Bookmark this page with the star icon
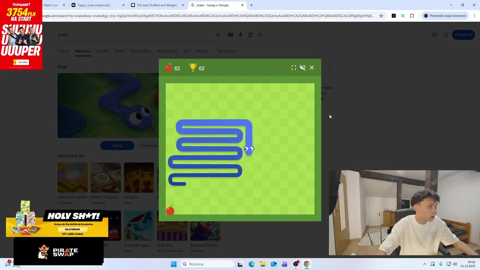This screenshot has width=480, height=270. click(381, 16)
